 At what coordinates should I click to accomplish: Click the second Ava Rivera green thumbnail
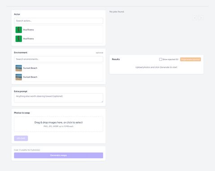19,39
